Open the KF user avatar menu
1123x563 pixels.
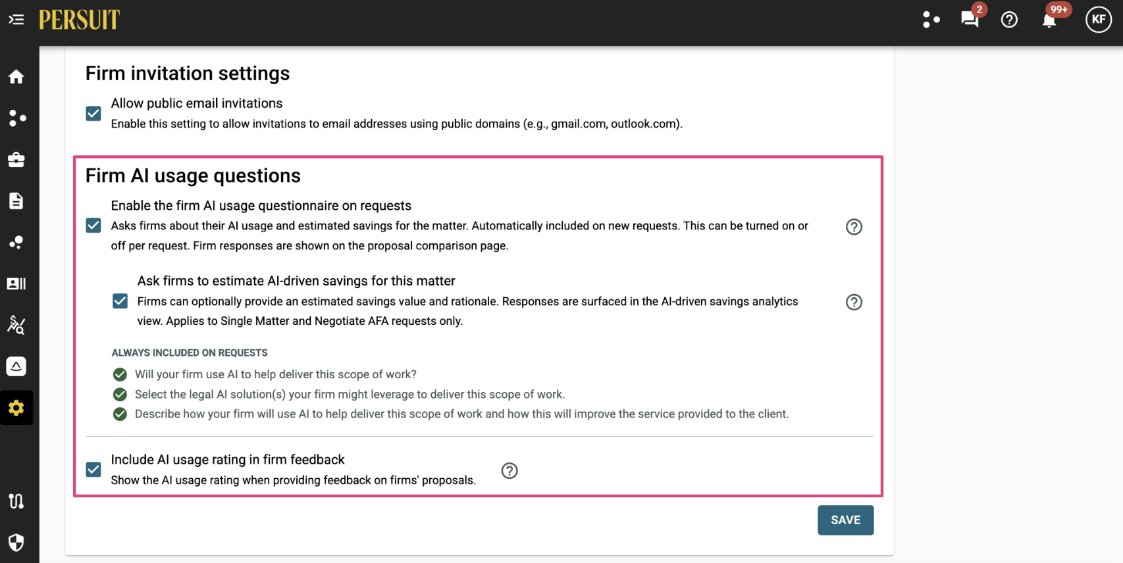(x=1098, y=20)
